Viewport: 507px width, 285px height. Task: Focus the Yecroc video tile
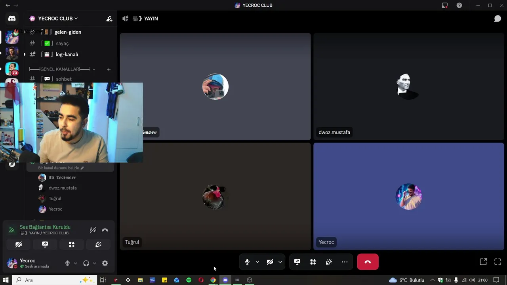409,196
